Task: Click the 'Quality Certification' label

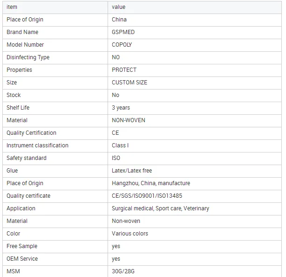Action: pos(31,133)
